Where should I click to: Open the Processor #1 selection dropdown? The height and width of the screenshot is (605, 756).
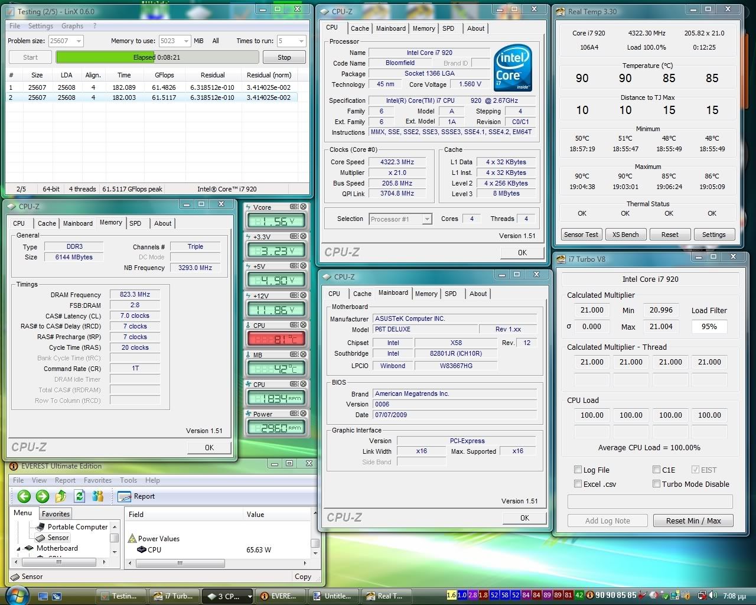tap(427, 219)
